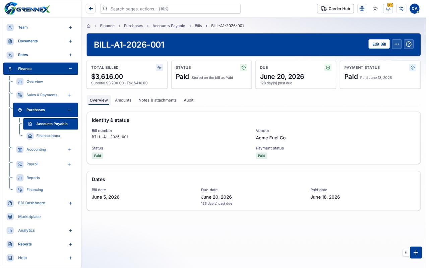This screenshot has width=429, height=268.
Task: Click the Edit Bill button
Action: point(379,44)
